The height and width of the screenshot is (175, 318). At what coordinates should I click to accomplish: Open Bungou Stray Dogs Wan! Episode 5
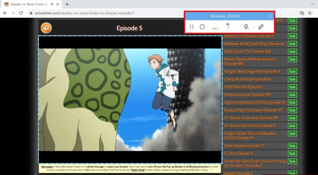252,71
